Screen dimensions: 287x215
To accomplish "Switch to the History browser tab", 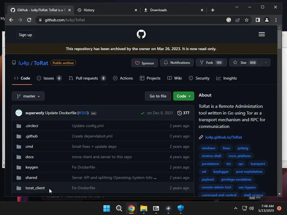I will 107,10.
